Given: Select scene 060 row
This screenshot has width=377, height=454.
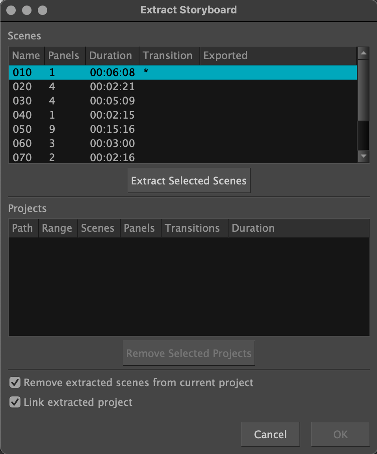Looking at the screenshot, I should pos(22,143).
